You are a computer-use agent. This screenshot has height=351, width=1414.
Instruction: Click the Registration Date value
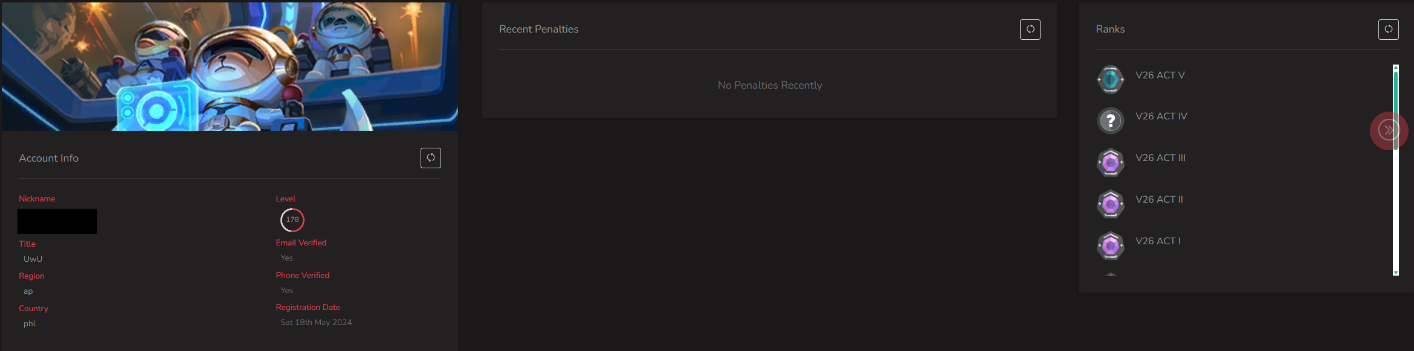click(x=316, y=322)
